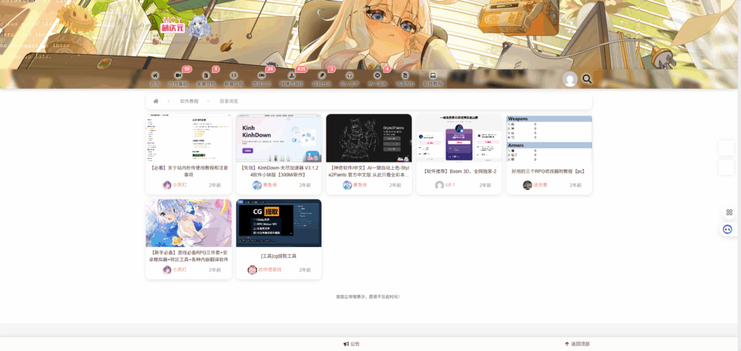Screen dimensions: 741x351
Task: Open title 【软件推荐】Boom 3D，全网独家-2
Action: click(459, 171)
